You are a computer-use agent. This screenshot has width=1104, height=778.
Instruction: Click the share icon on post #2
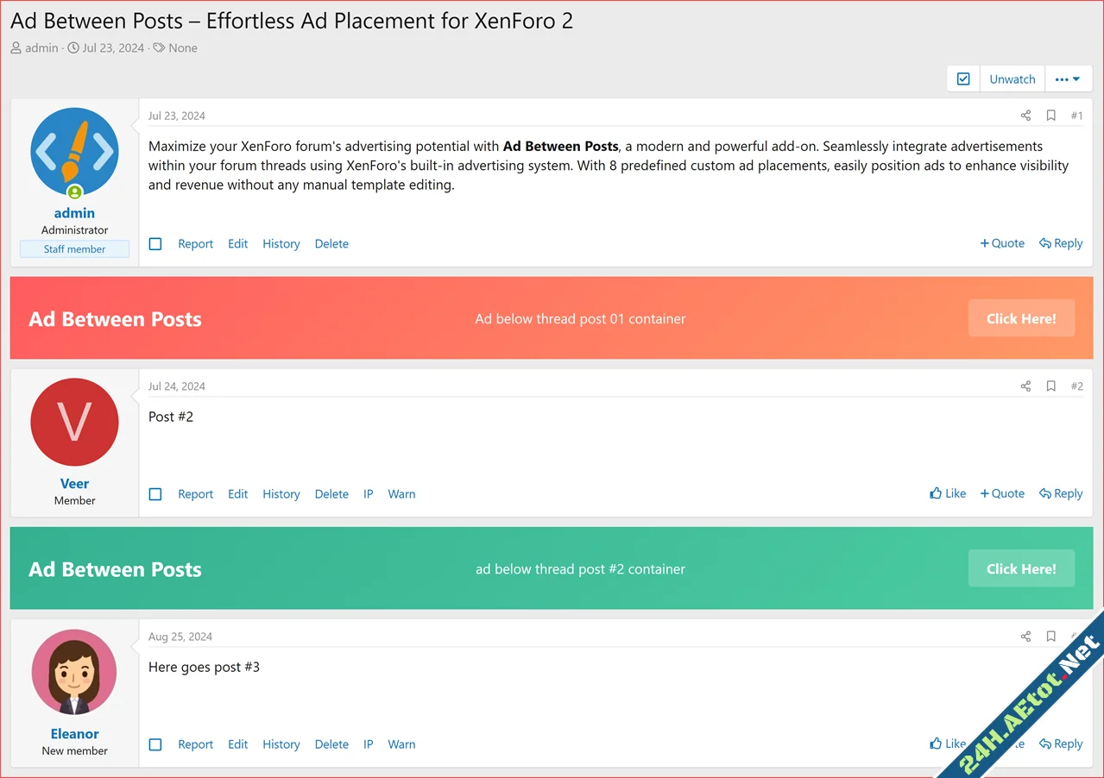point(1025,386)
